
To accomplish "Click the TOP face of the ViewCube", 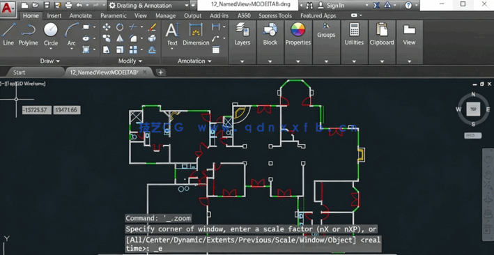I will (473, 109).
